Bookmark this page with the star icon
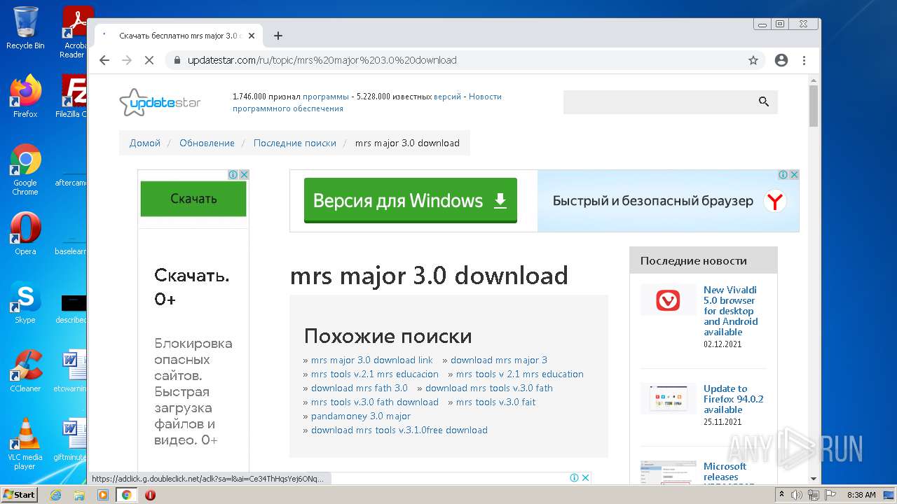 point(753,60)
